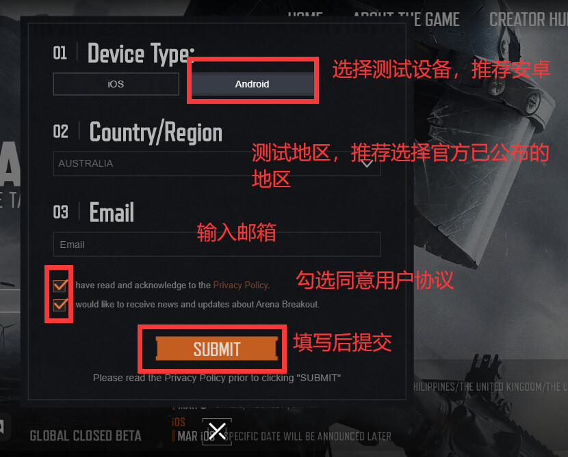Open the Privacy Policy link

coord(240,286)
